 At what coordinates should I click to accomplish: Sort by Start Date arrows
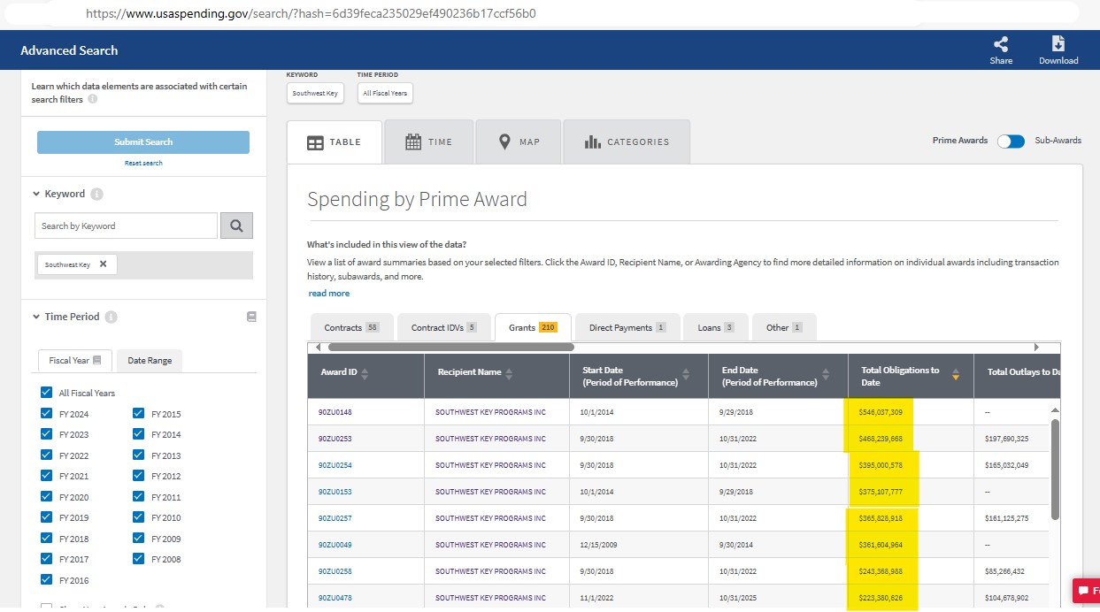tap(686, 375)
